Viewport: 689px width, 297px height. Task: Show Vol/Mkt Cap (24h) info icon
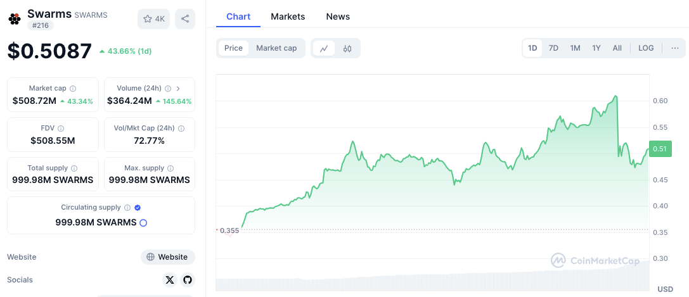tap(181, 129)
